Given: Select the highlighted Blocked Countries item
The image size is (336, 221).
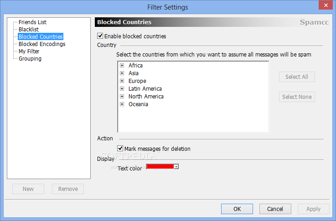Looking at the screenshot, I should (x=41, y=36).
